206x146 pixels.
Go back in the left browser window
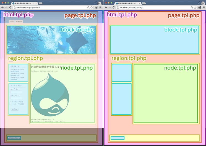2,7
